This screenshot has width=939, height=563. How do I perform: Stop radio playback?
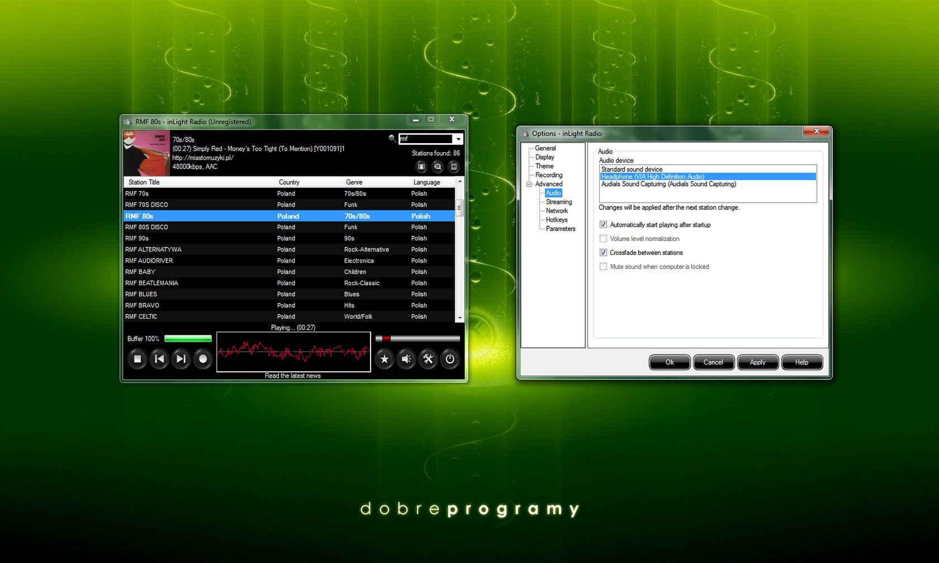137,359
